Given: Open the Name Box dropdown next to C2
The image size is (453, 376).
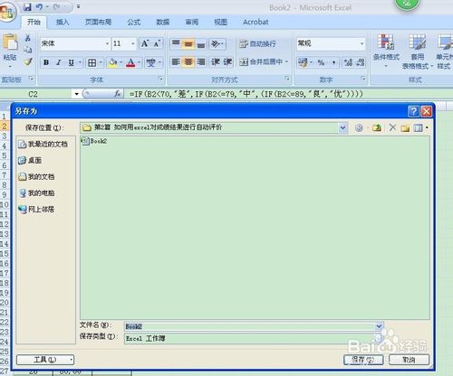Looking at the screenshot, I should 76,94.
